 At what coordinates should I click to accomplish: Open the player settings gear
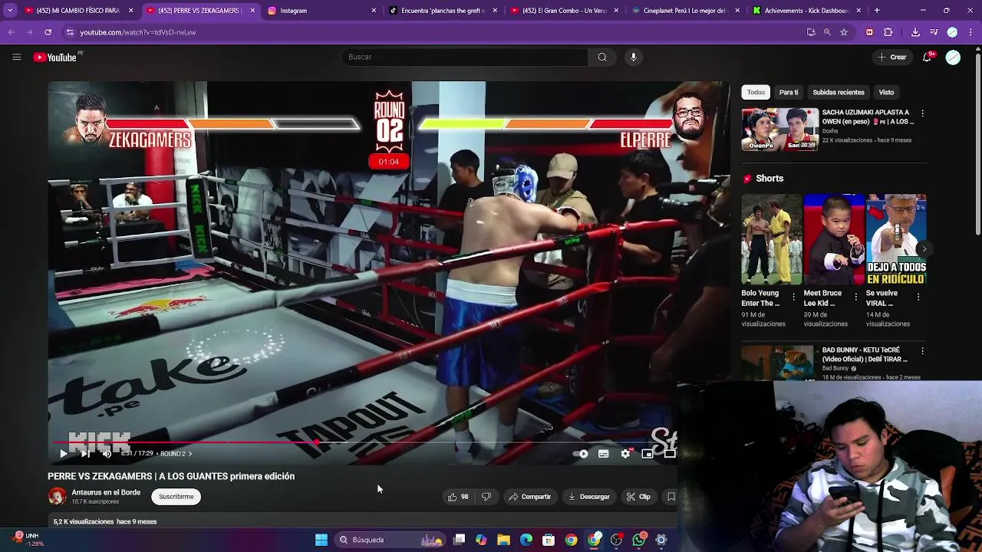pos(625,454)
